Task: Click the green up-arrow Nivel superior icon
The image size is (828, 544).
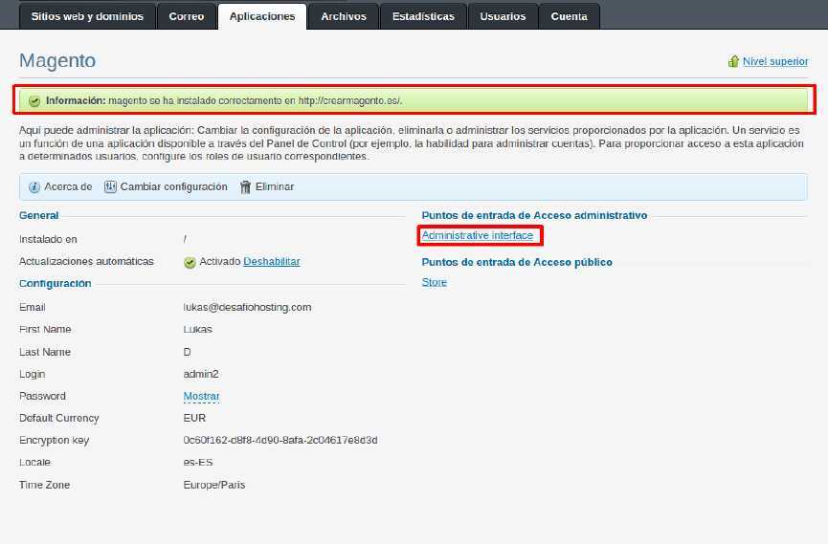Action: 733,61
